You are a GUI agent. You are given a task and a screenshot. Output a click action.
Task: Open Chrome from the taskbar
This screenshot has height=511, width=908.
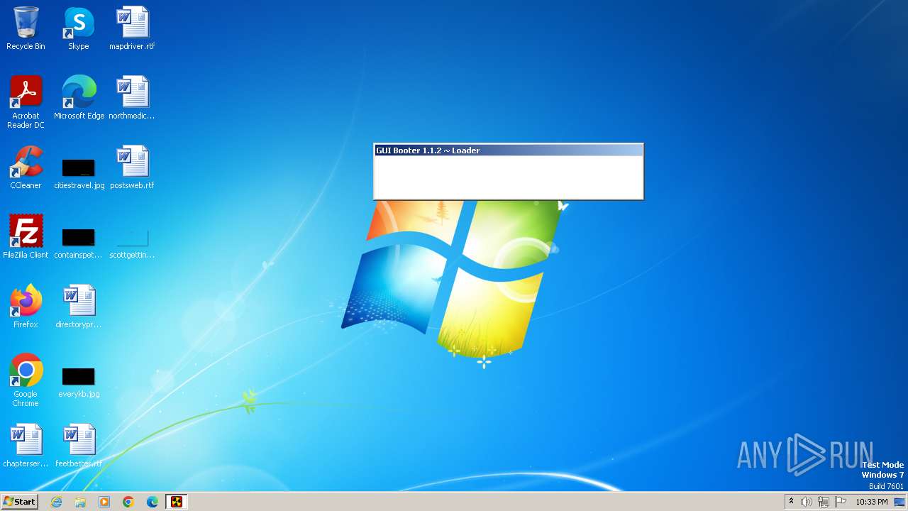coord(128,502)
